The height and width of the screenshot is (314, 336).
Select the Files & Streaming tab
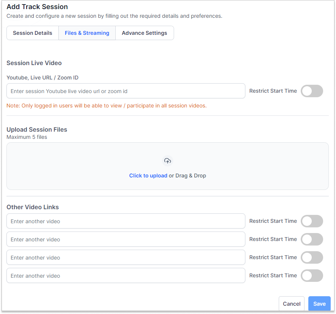pos(87,33)
